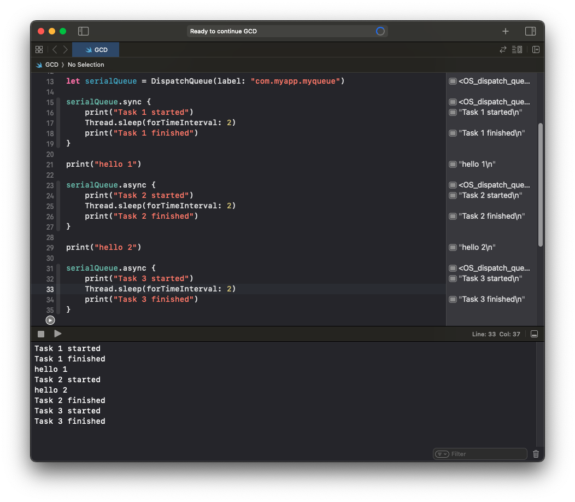Run code up to line 36 marker
This screenshot has height=502, width=575.
pos(50,320)
